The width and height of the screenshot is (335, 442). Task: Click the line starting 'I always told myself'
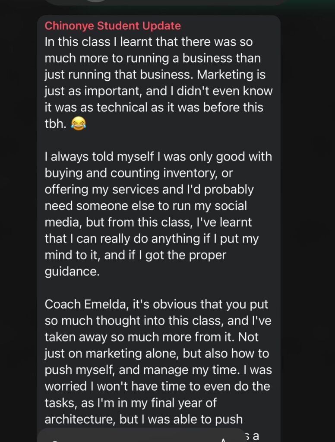click(x=158, y=156)
